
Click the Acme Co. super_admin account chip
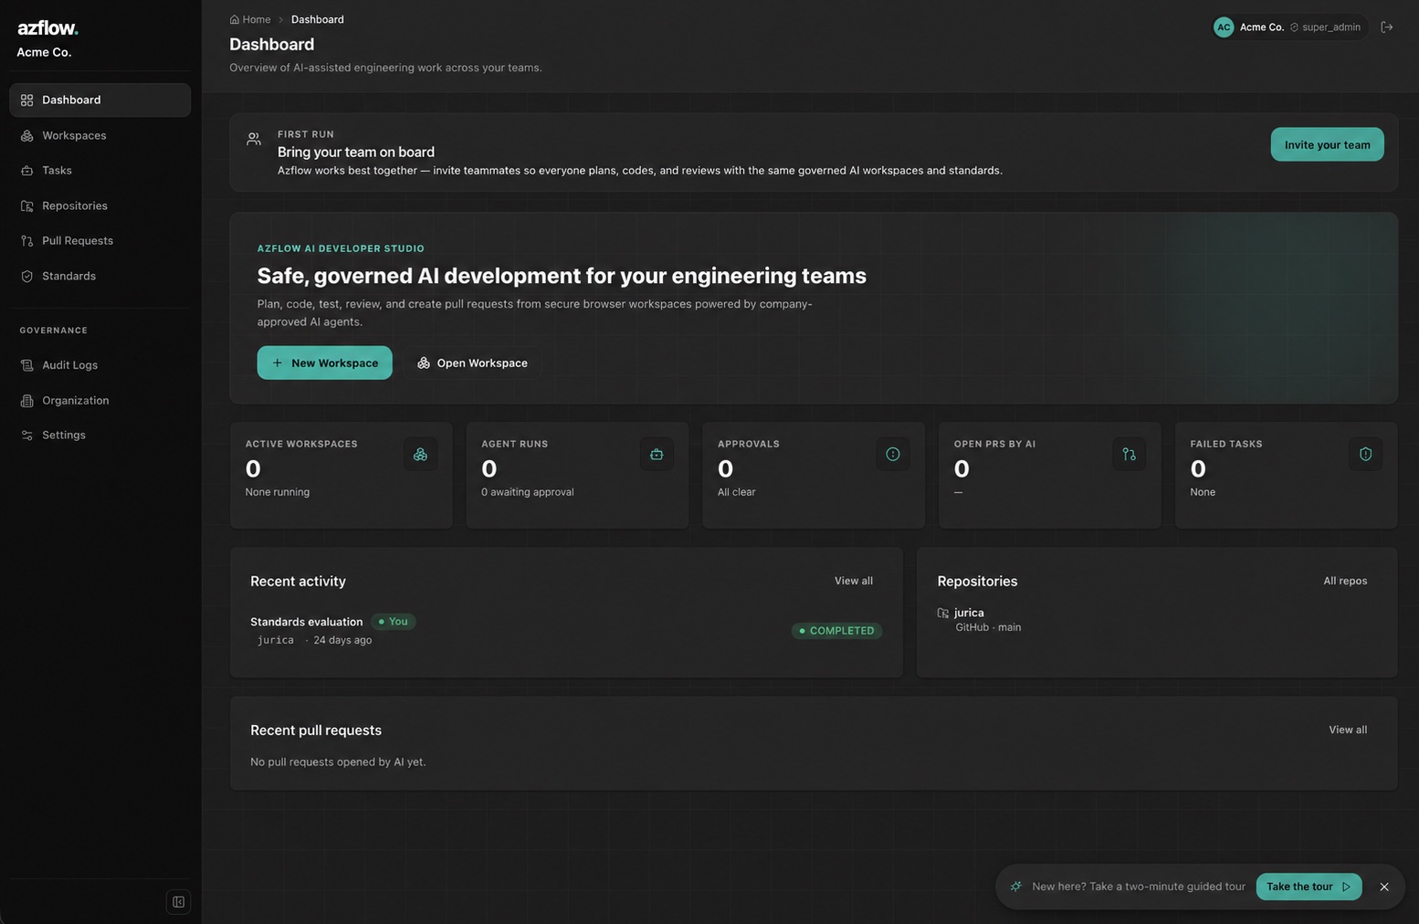click(1290, 27)
